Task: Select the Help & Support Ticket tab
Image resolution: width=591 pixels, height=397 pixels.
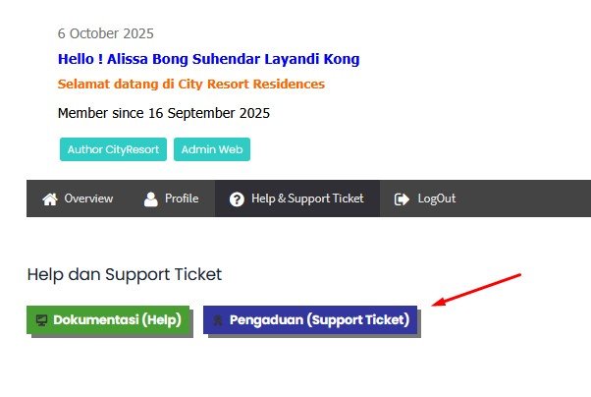Action: tap(307, 198)
